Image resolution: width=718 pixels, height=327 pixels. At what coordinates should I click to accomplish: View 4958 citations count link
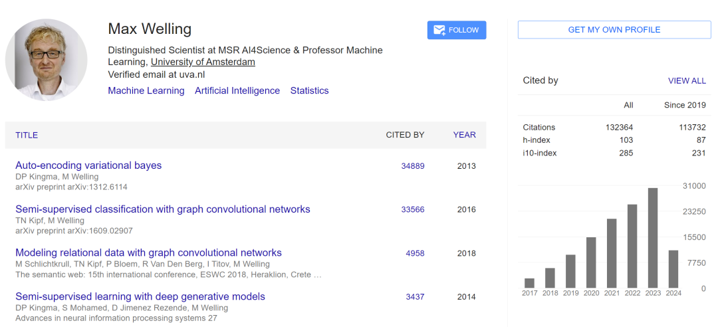[415, 253]
